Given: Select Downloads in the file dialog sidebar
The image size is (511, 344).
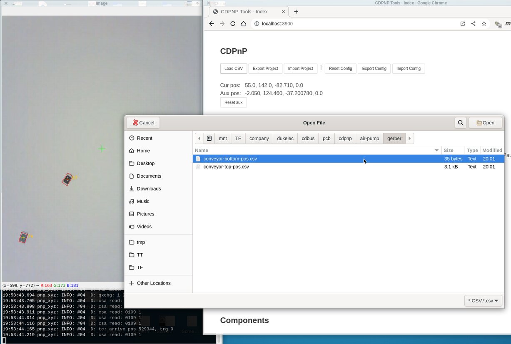Looking at the screenshot, I should (148, 188).
